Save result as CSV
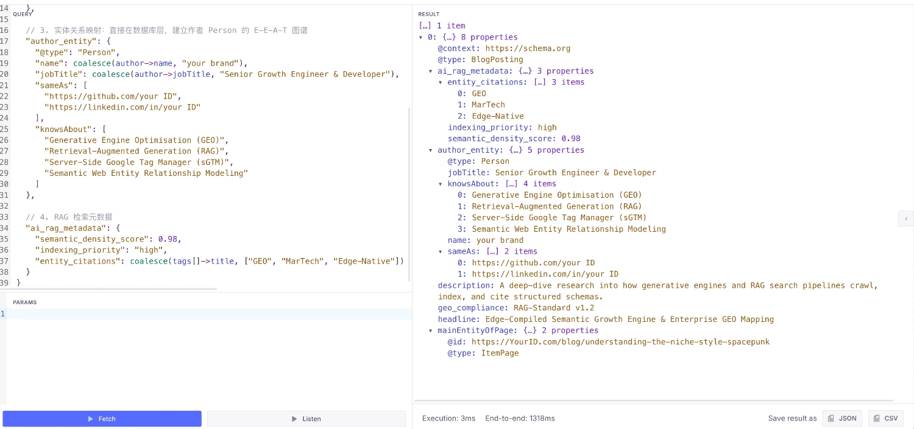The width and height of the screenshot is (914, 429). pos(886,418)
